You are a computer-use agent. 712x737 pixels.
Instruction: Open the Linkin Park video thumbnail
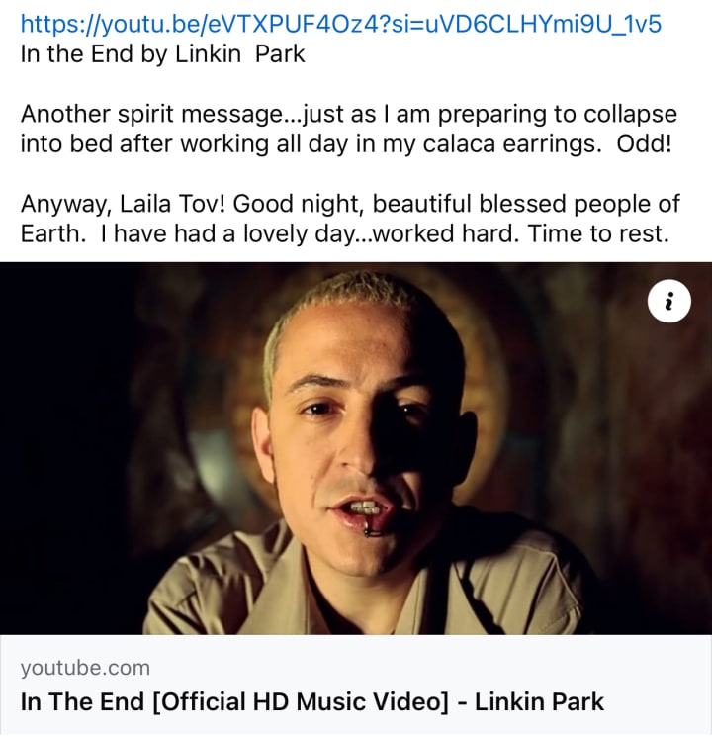[x=356, y=448]
